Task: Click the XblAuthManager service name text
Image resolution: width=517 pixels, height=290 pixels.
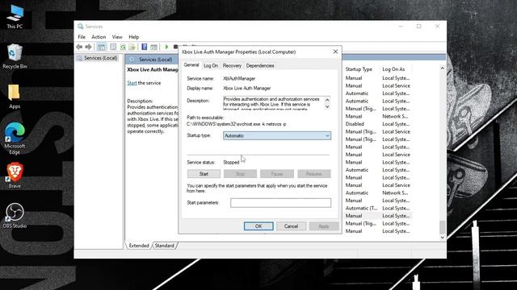Action: [x=239, y=79]
